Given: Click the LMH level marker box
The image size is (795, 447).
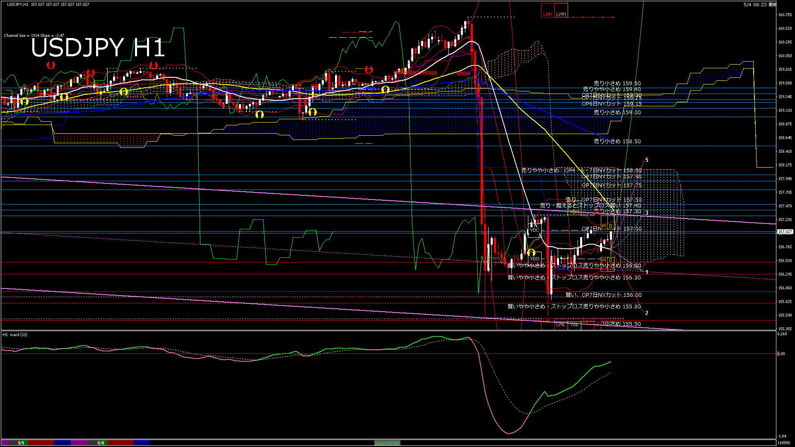Looking at the screenshot, I should (548, 10).
